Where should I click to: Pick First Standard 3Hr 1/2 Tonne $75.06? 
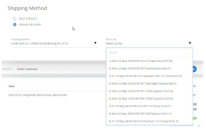coord(145,76)
